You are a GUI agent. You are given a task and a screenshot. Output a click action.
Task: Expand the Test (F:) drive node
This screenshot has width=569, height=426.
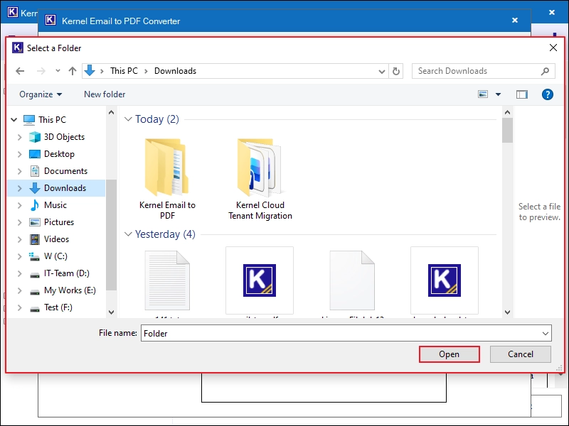(x=20, y=308)
